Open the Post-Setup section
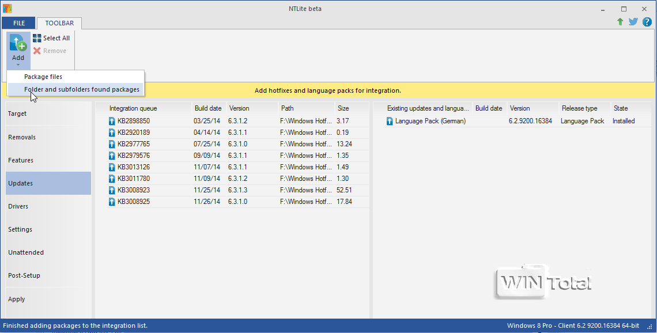This screenshot has height=333, width=657. (x=24, y=275)
